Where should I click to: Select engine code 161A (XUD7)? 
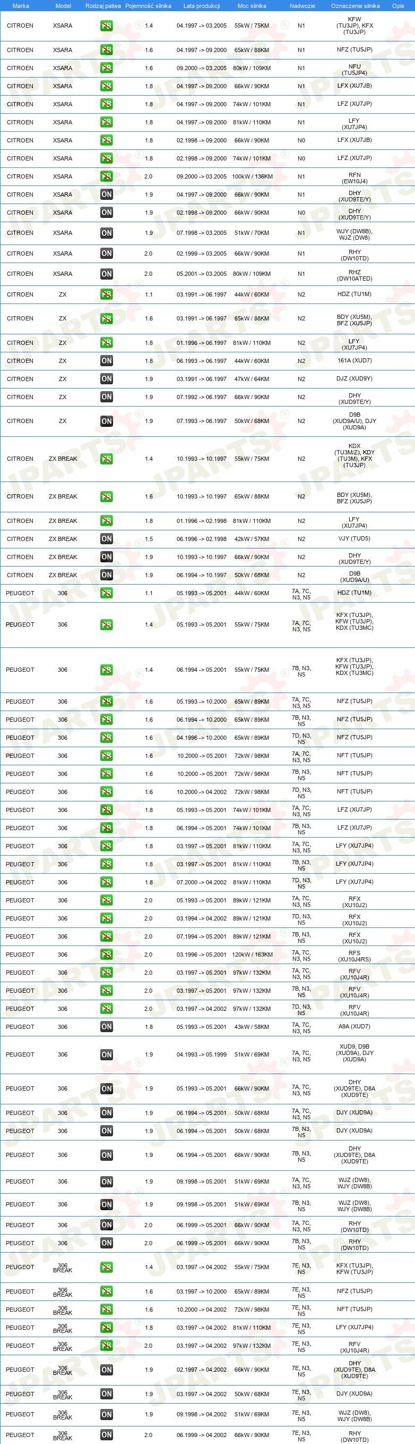[355, 360]
